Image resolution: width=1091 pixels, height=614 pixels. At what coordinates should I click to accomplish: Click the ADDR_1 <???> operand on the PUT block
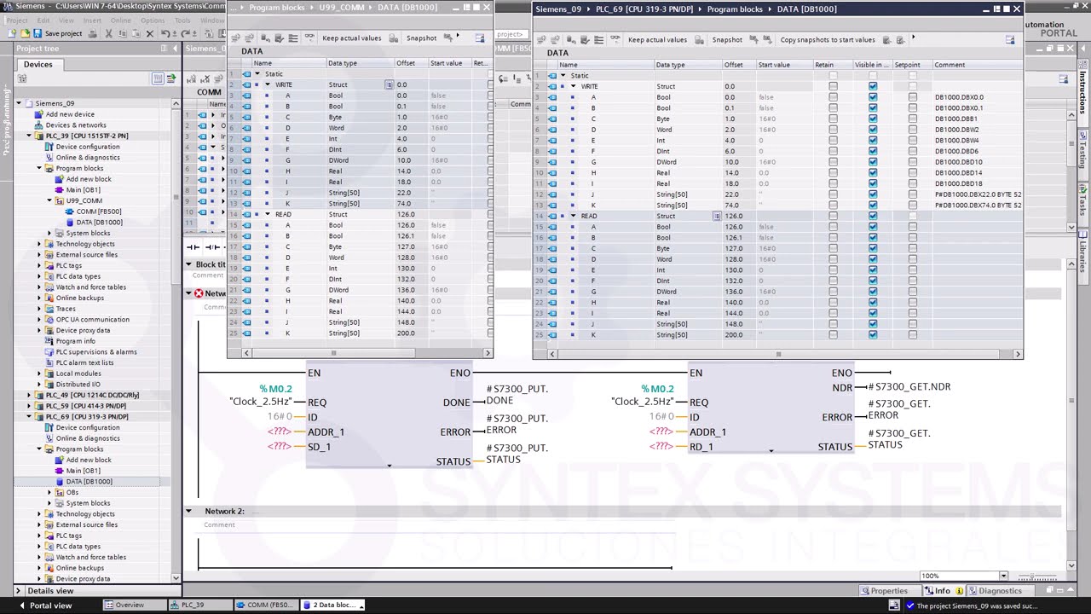[x=280, y=432]
